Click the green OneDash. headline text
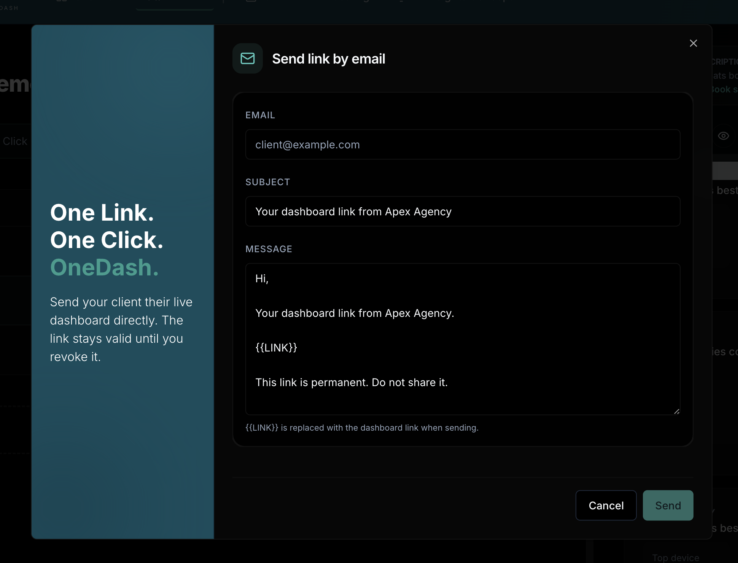Viewport: 738px width, 563px height. pyautogui.click(x=104, y=267)
